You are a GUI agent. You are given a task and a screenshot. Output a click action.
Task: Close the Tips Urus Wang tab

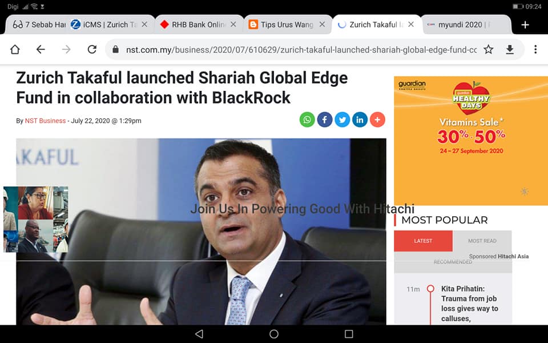(x=322, y=25)
